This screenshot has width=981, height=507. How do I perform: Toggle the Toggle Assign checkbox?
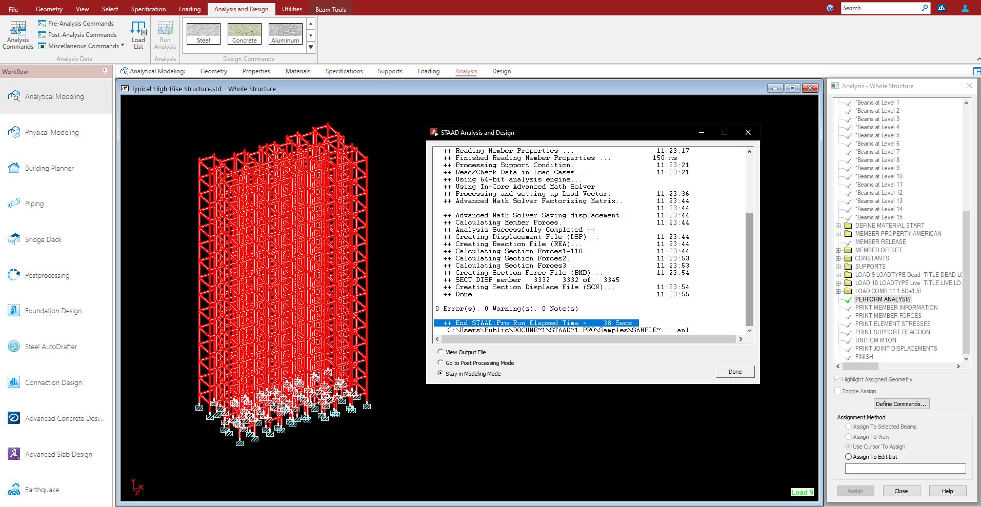click(x=838, y=391)
